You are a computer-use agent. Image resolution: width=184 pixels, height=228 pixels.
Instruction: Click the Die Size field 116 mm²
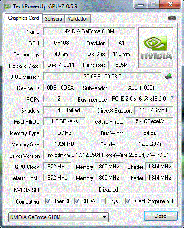pos(121,54)
